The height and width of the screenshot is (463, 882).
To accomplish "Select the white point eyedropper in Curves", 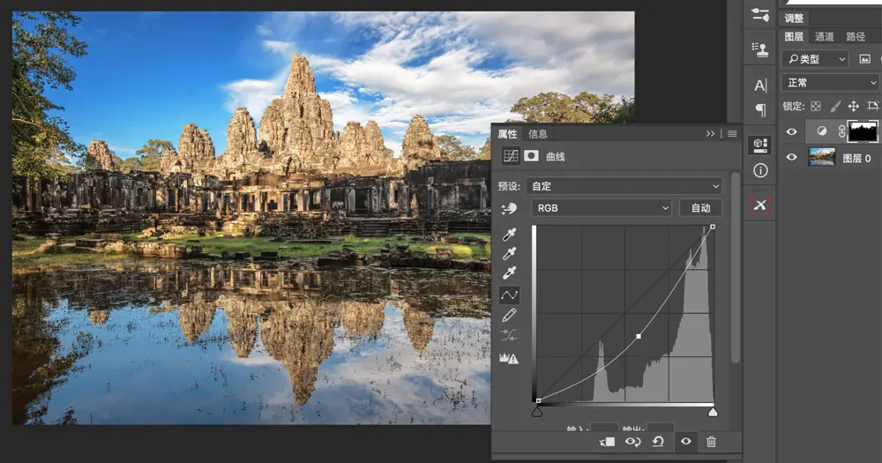I will pos(509,273).
